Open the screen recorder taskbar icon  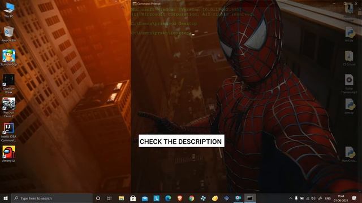(238, 198)
